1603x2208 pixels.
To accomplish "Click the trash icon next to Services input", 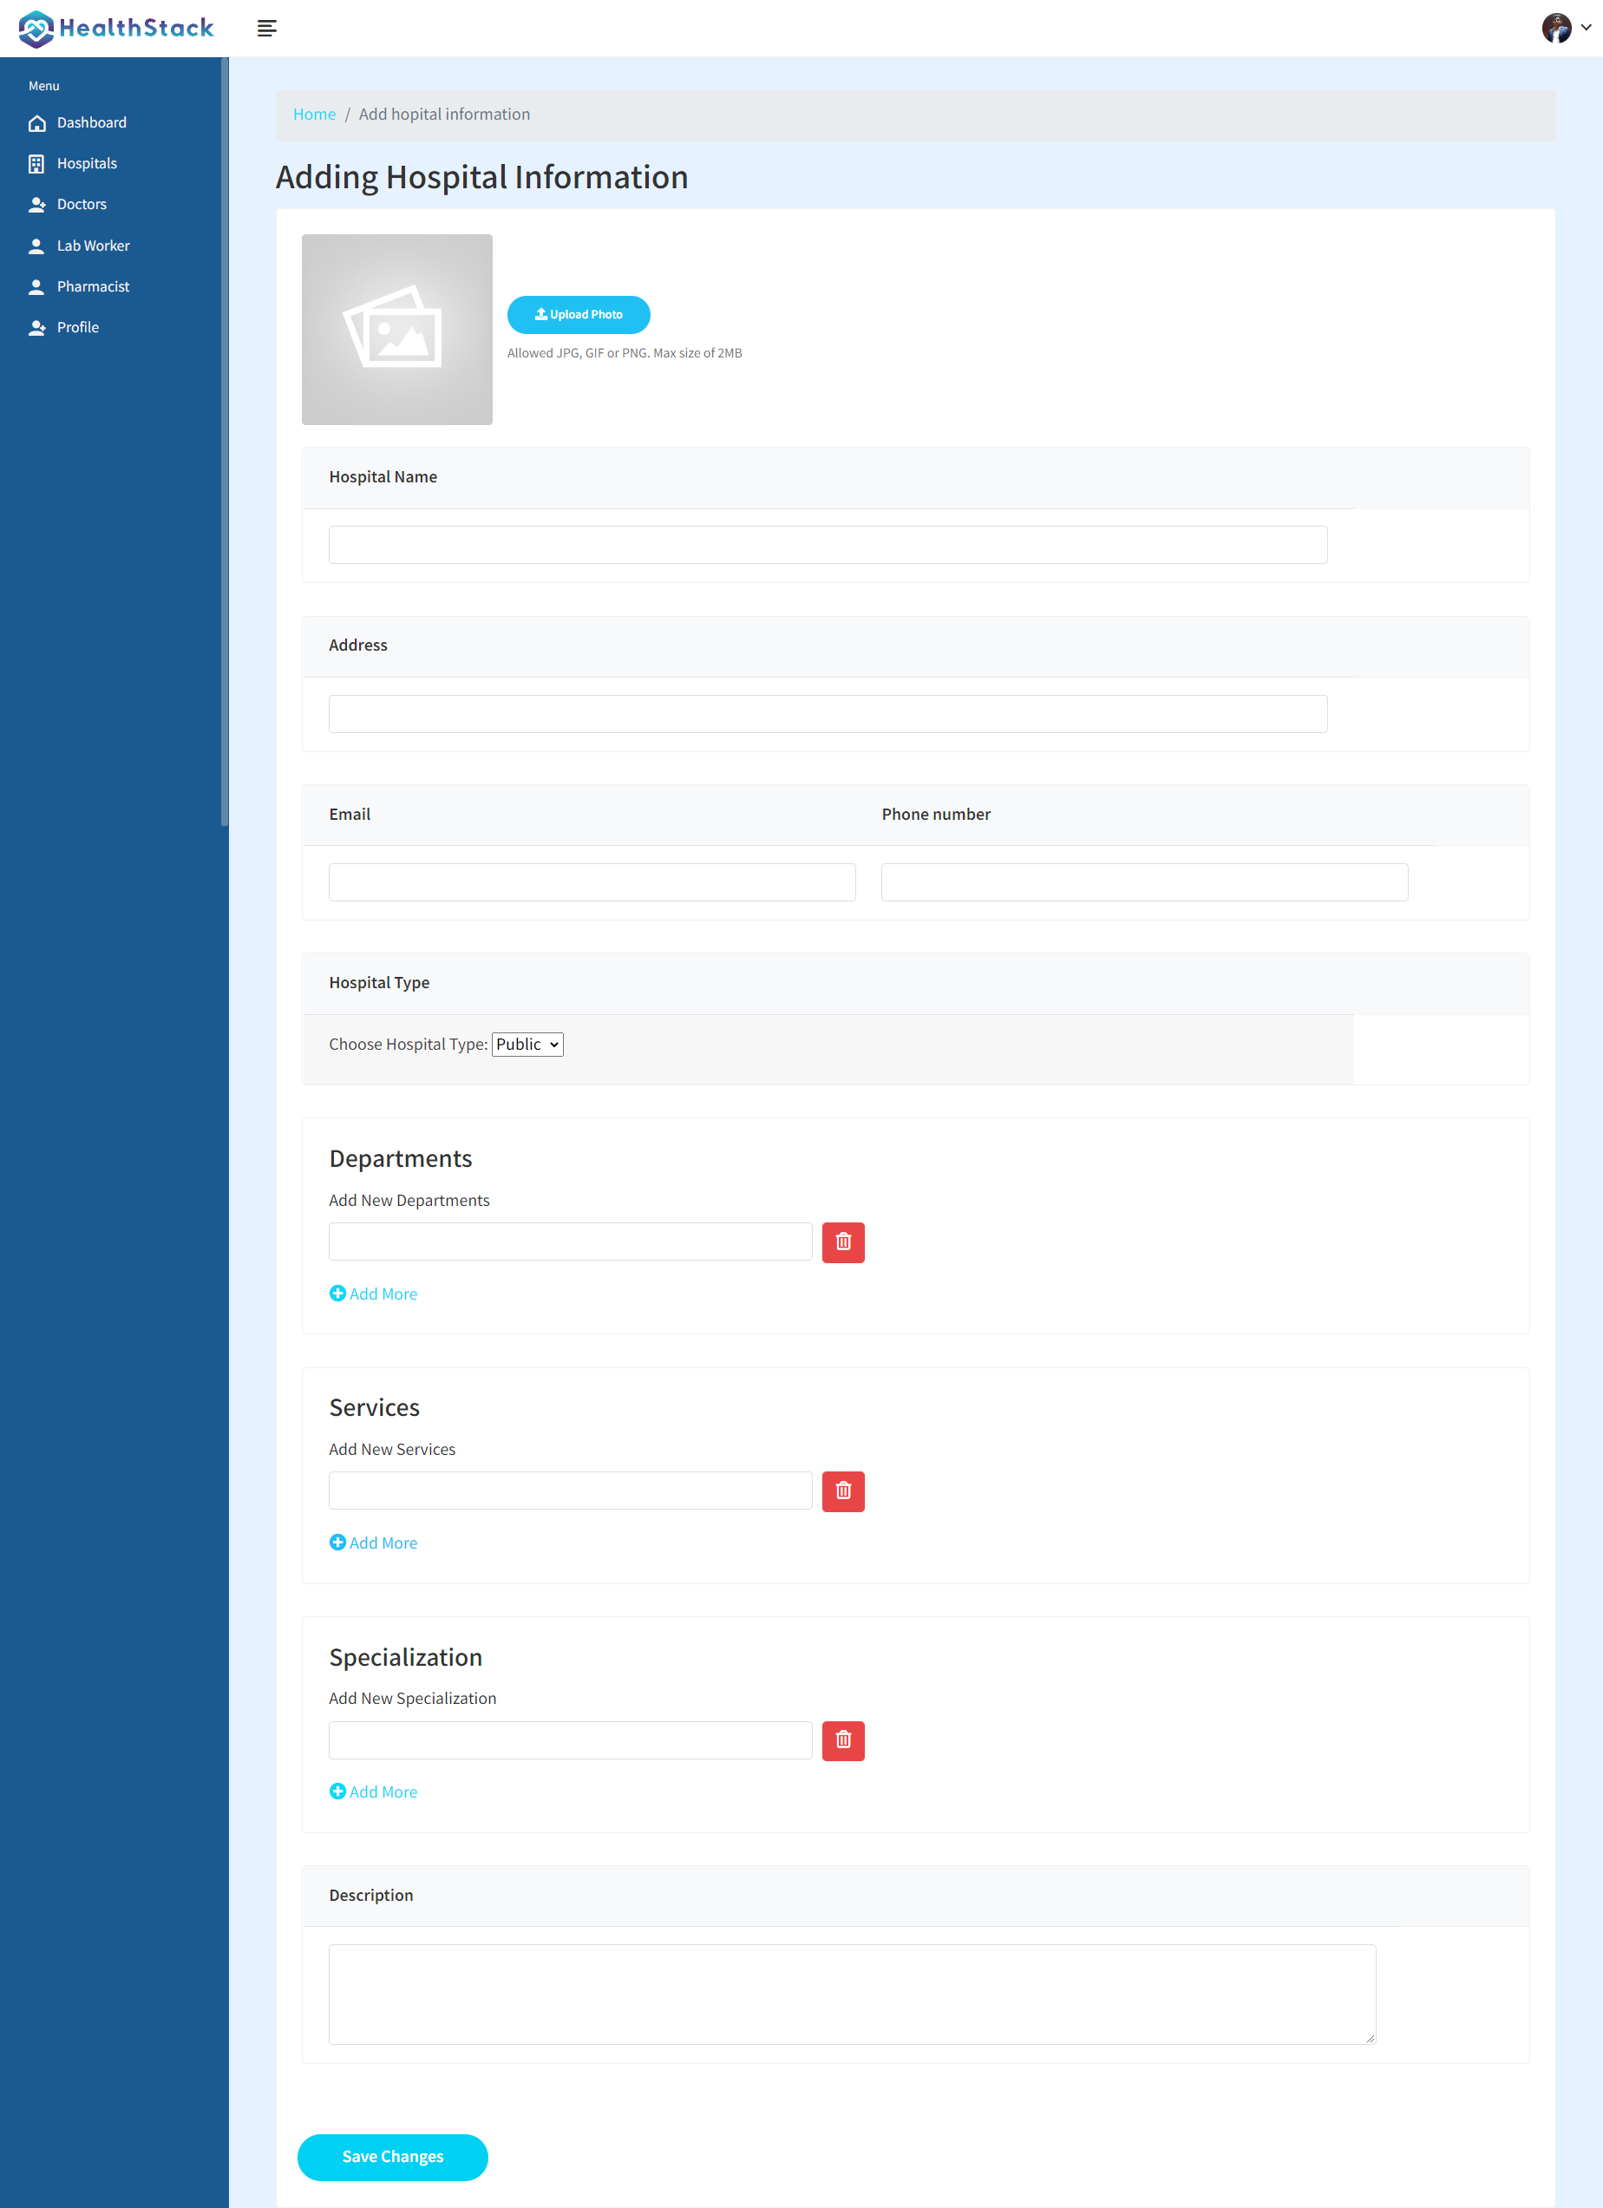I will (x=843, y=1491).
